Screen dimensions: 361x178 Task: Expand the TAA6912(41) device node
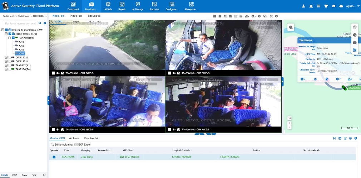click(x=6, y=65)
